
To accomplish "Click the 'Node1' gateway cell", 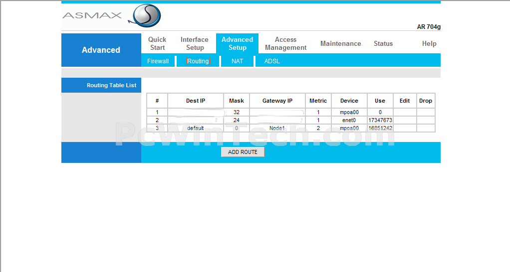I will 277,128.
